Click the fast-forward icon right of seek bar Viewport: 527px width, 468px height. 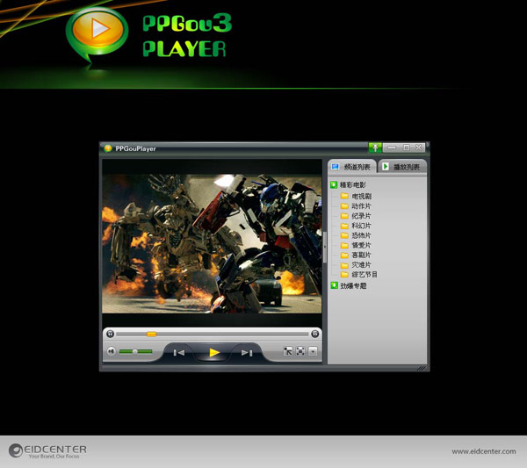(x=315, y=334)
